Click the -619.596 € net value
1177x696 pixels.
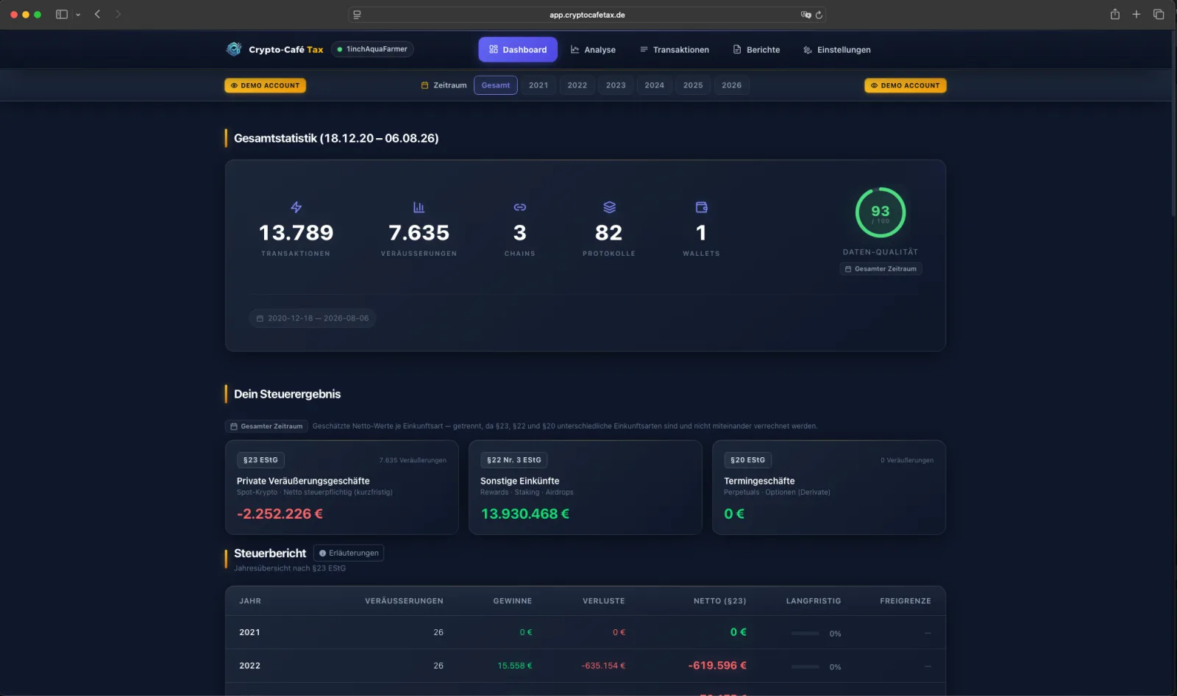click(717, 666)
